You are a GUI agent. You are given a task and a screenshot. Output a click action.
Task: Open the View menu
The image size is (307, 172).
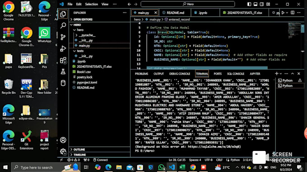coord(105,4)
